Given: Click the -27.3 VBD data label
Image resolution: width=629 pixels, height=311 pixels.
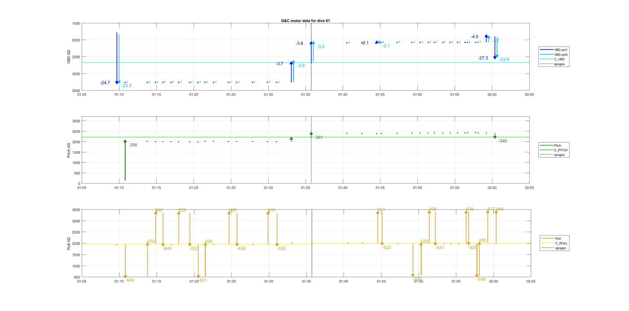Looking at the screenshot, I should 483,58.
